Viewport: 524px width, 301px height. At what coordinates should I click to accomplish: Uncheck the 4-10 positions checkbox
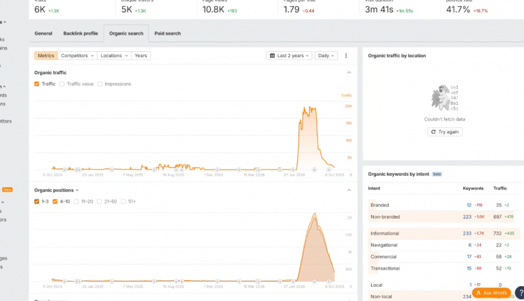coord(55,202)
